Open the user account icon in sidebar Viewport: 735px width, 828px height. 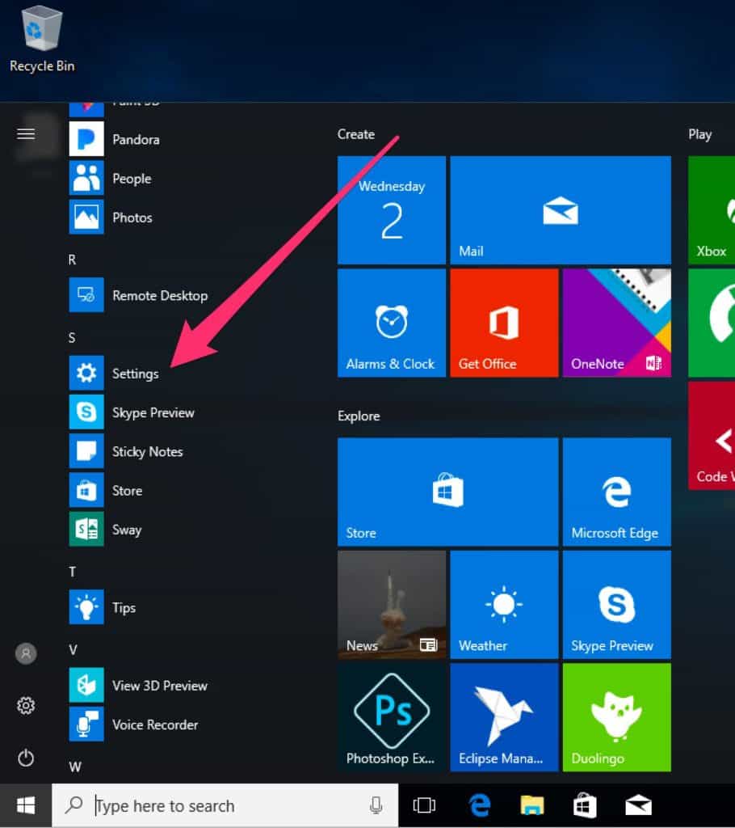[x=26, y=653]
